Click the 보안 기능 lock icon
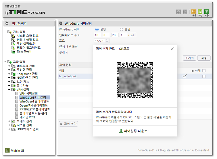The height and width of the screenshot is (159, 217). 13,82
